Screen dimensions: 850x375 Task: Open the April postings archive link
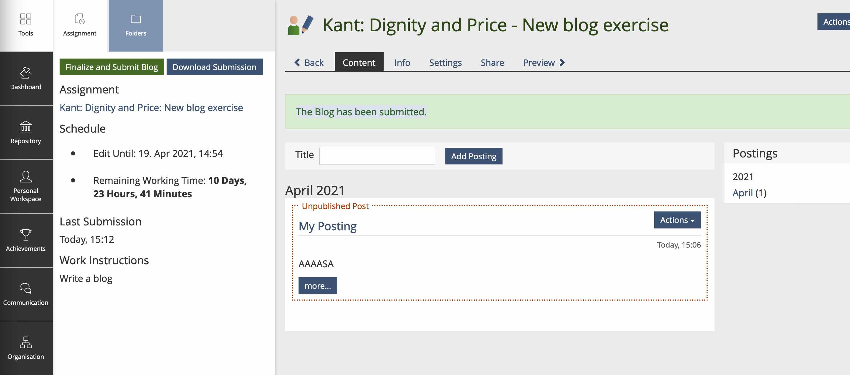coord(742,193)
